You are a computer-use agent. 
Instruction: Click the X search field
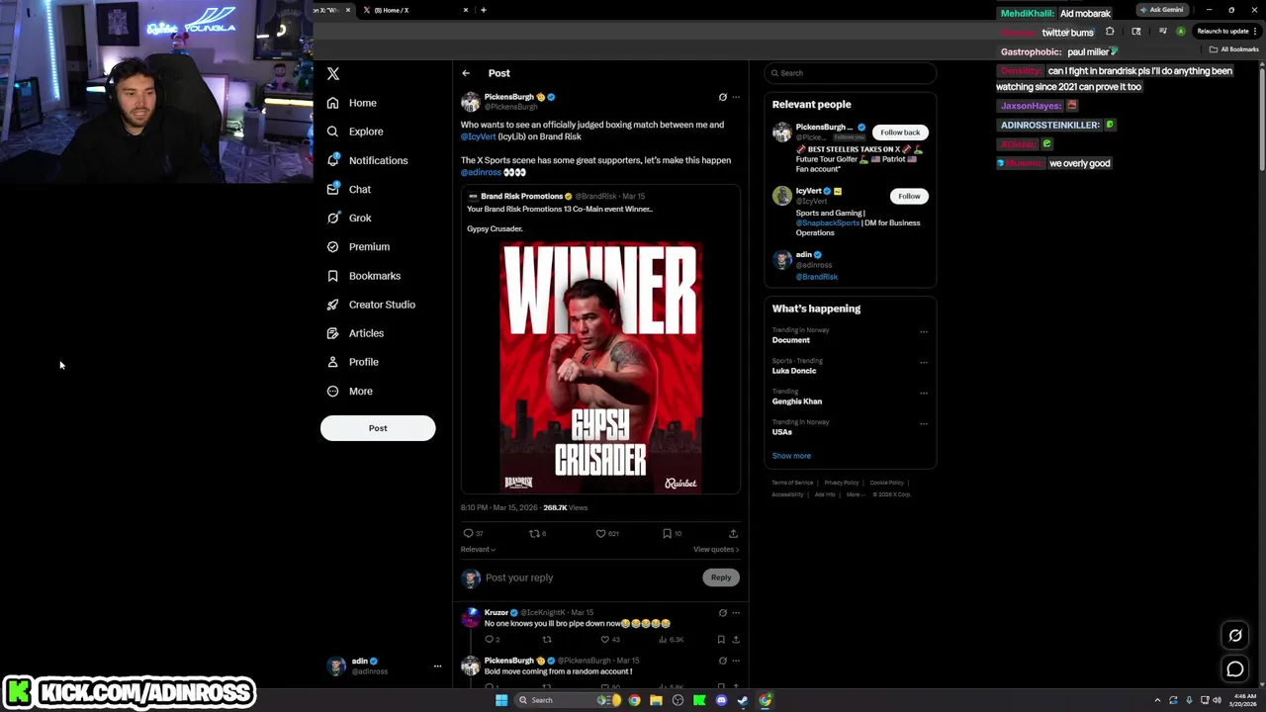(850, 73)
